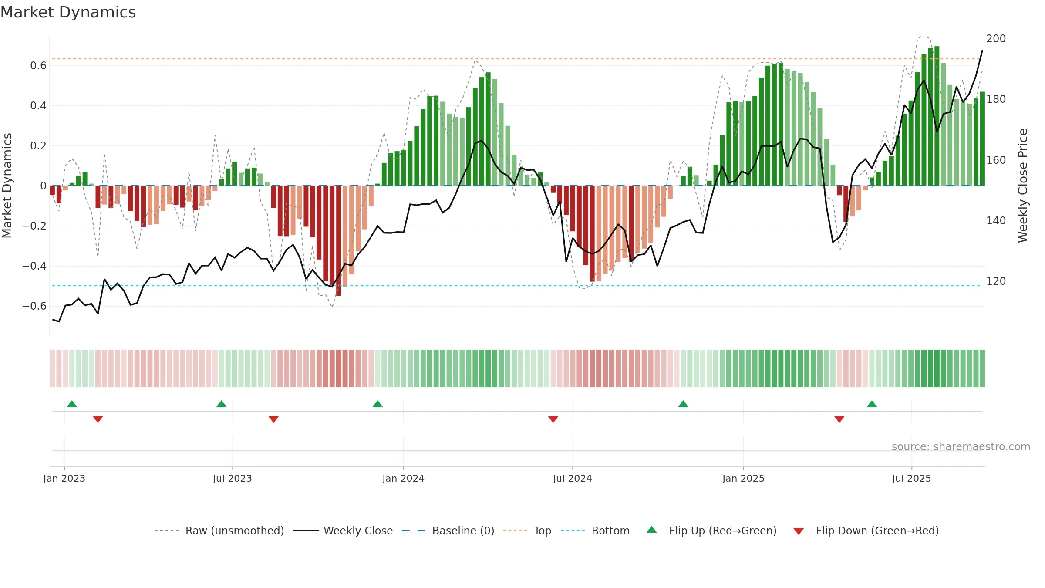
Task: Click the −0.6 tick on the left axis
Action: 34,306
